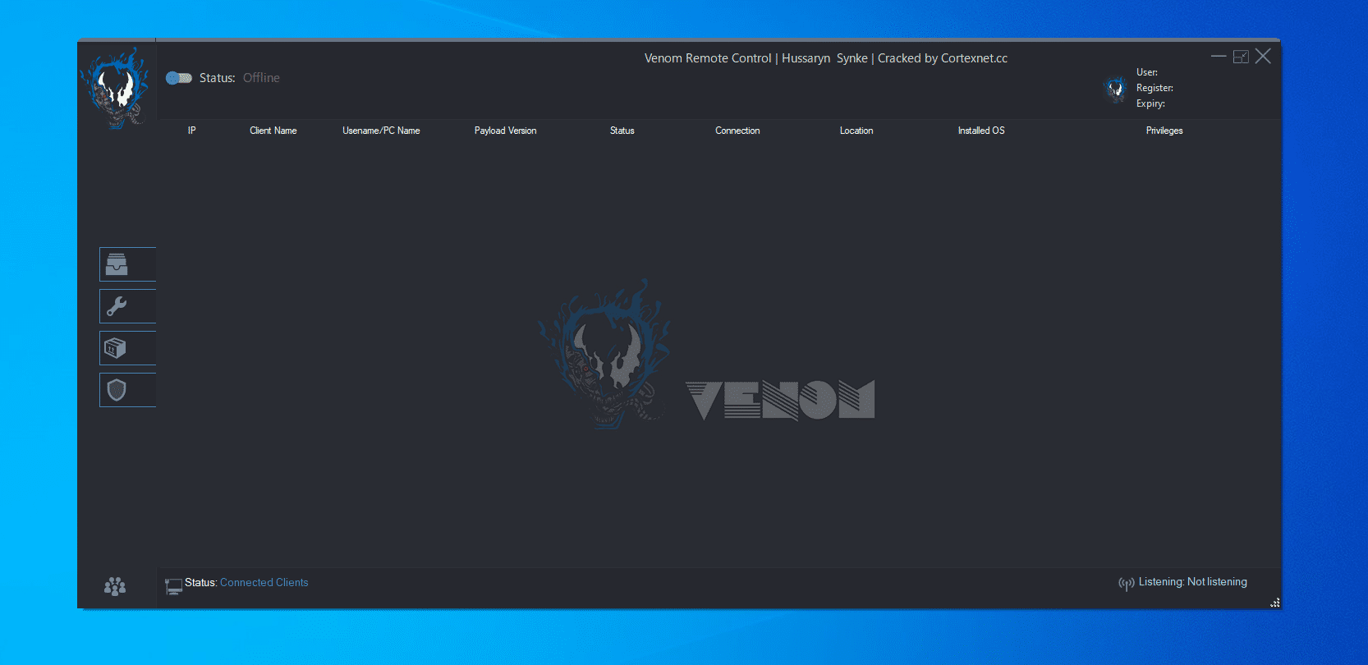Click the resize grip at window corner
Image resolution: width=1368 pixels, height=665 pixels.
[1274, 603]
